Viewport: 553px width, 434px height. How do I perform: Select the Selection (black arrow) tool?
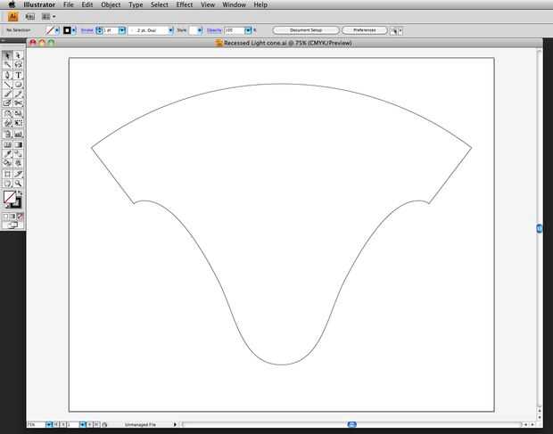pos(7,55)
